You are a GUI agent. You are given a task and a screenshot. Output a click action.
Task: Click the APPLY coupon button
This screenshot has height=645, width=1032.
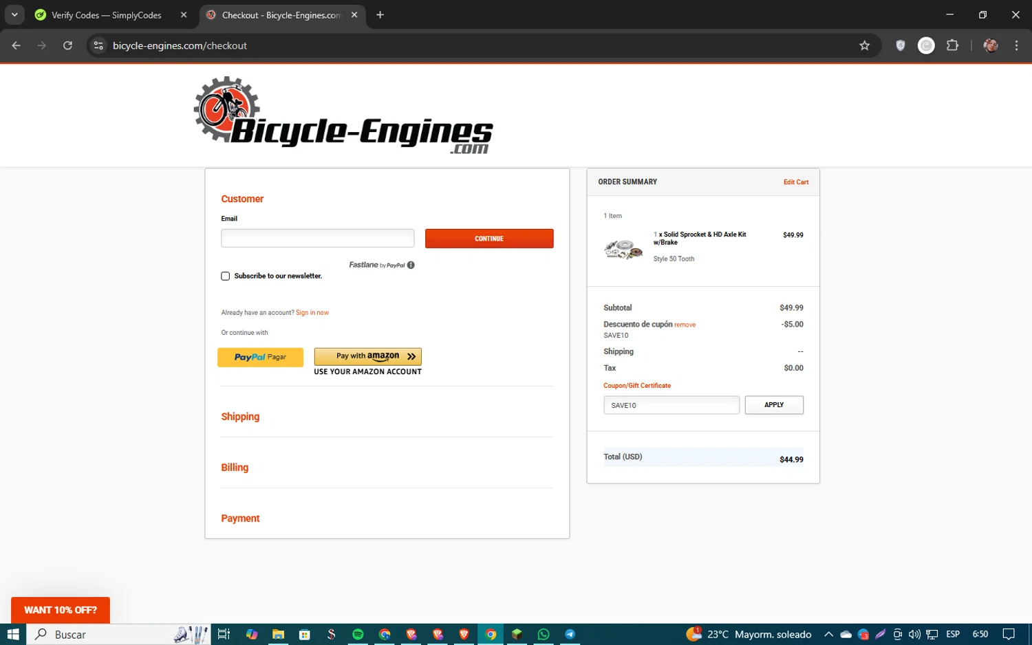pyautogui.click(x=774, y=405)
